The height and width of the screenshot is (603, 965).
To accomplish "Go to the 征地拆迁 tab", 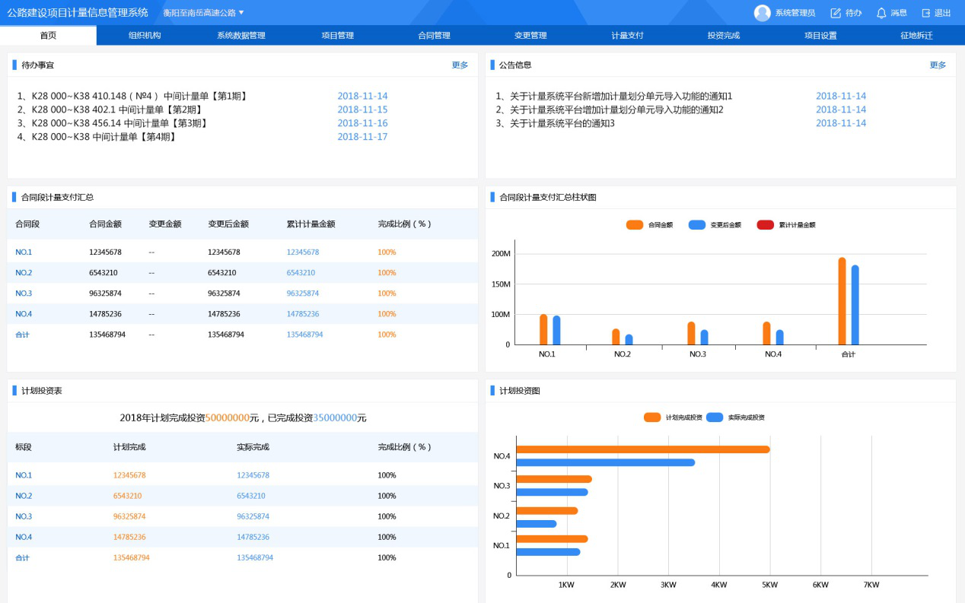I will tap(916, 36).
